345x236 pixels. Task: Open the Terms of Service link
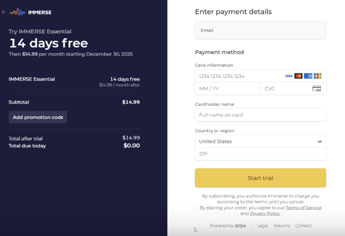click(x=303, y=208)
